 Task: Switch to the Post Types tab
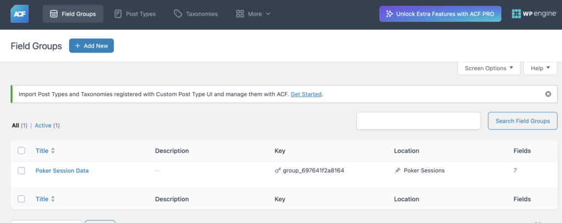134,14
